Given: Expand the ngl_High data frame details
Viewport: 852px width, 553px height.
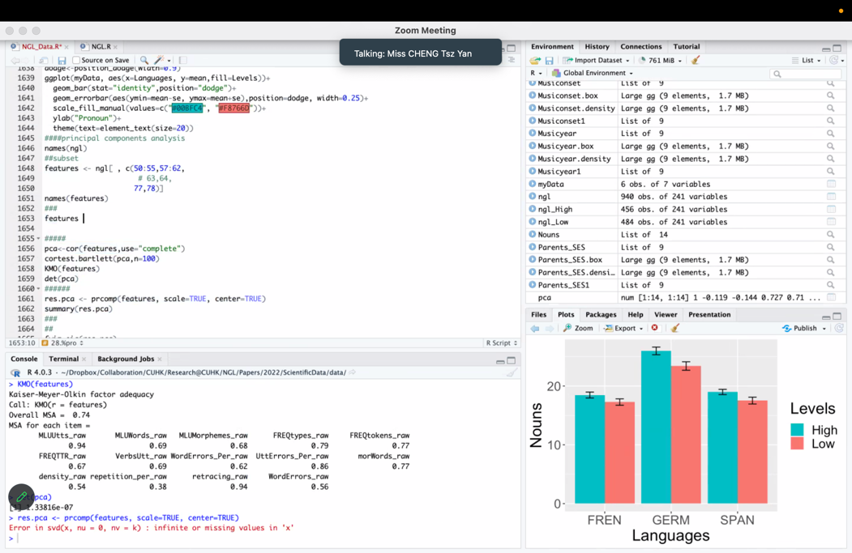Looking at the screenshot, I should point(533,209).
